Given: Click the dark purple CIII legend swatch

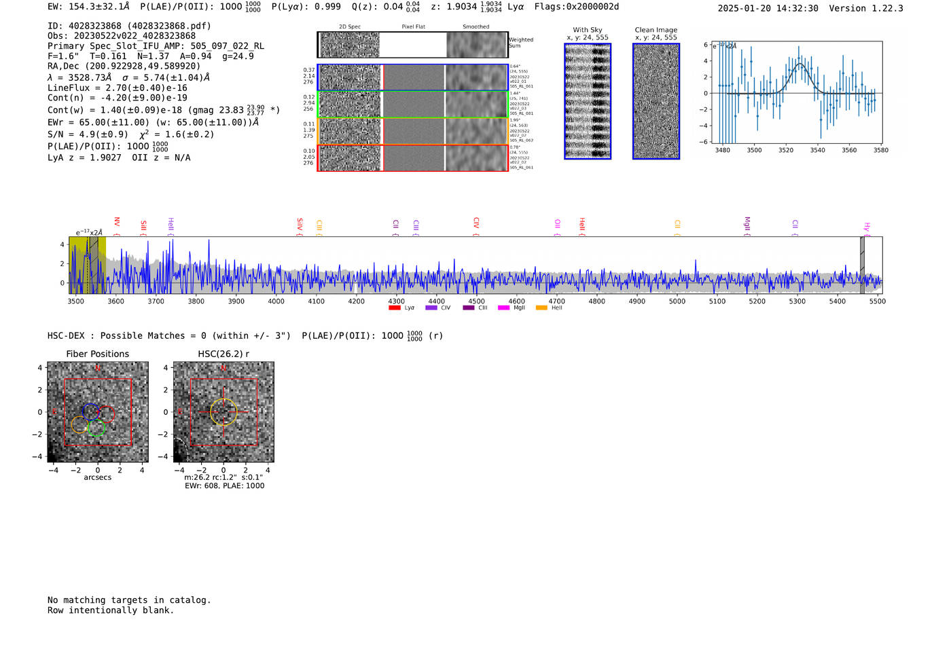Looking at the screenshot, I should [x=469, y=308].
